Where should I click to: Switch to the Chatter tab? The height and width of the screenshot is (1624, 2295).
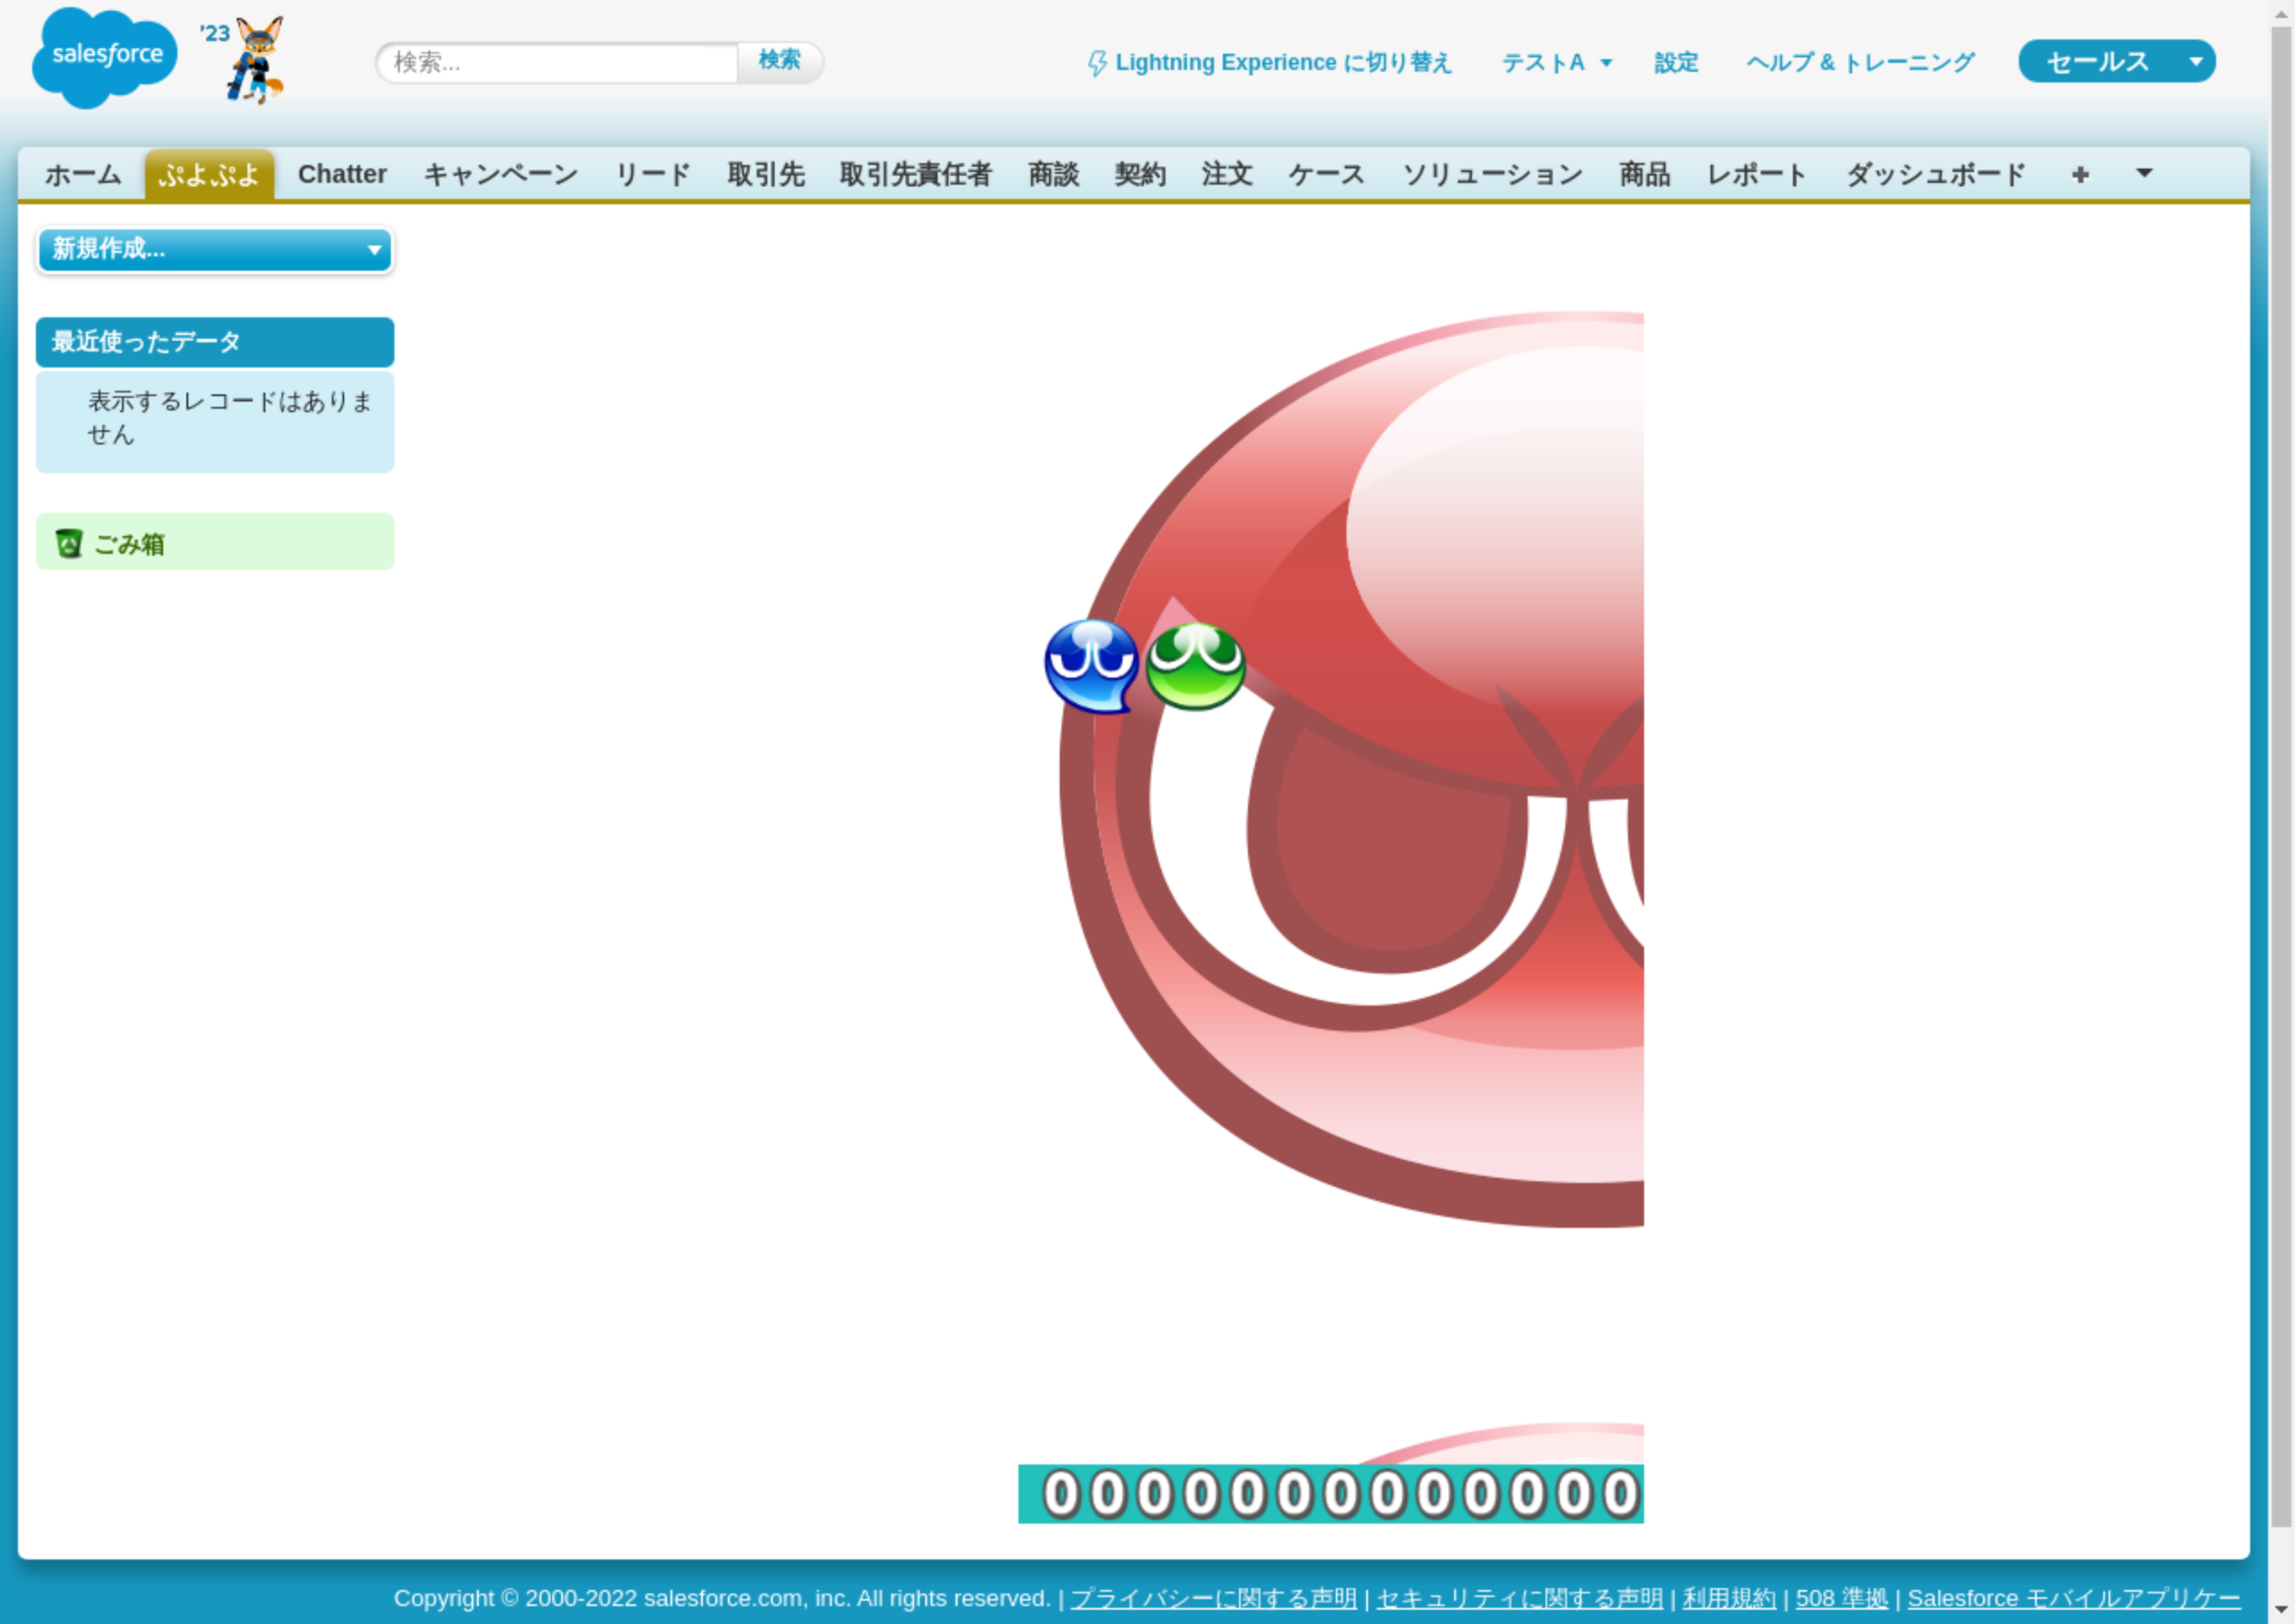click(x=342, y=175)
